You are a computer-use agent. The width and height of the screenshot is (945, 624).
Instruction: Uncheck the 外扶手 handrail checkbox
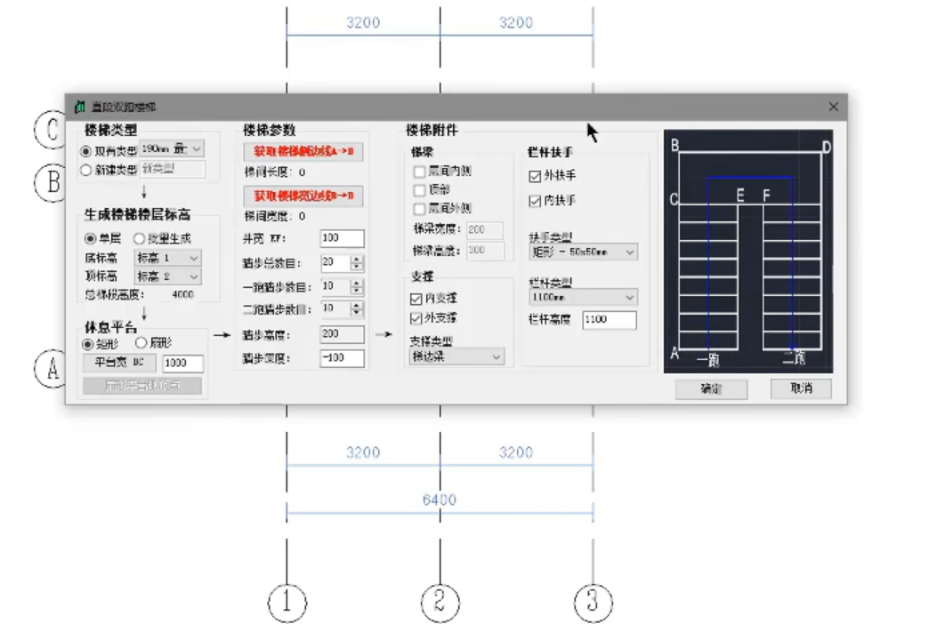click(x=535, y=176)
